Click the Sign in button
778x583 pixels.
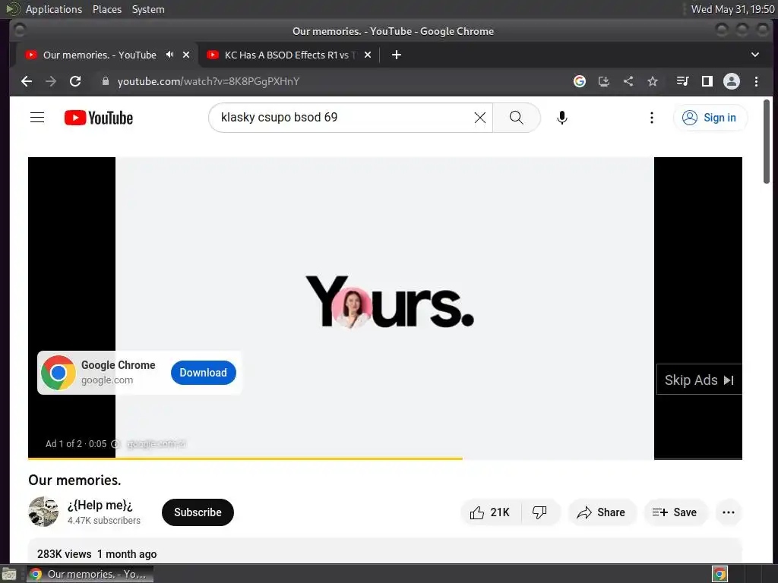[x=710, y=118]
